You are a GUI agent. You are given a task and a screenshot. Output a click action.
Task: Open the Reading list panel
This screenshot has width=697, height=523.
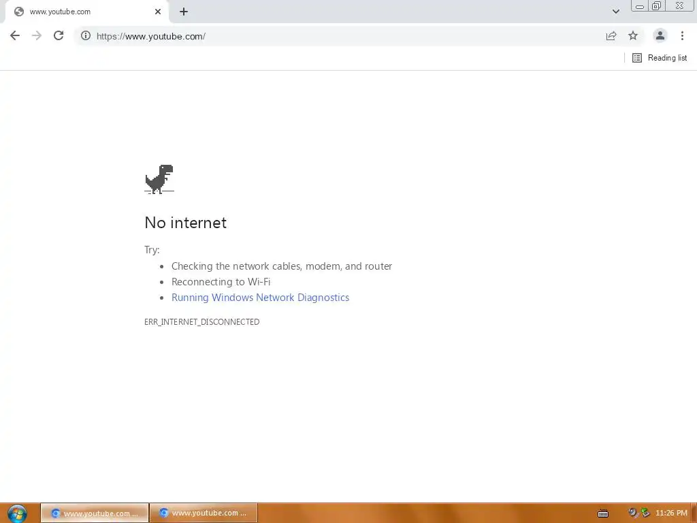click(x=660, y=58)
